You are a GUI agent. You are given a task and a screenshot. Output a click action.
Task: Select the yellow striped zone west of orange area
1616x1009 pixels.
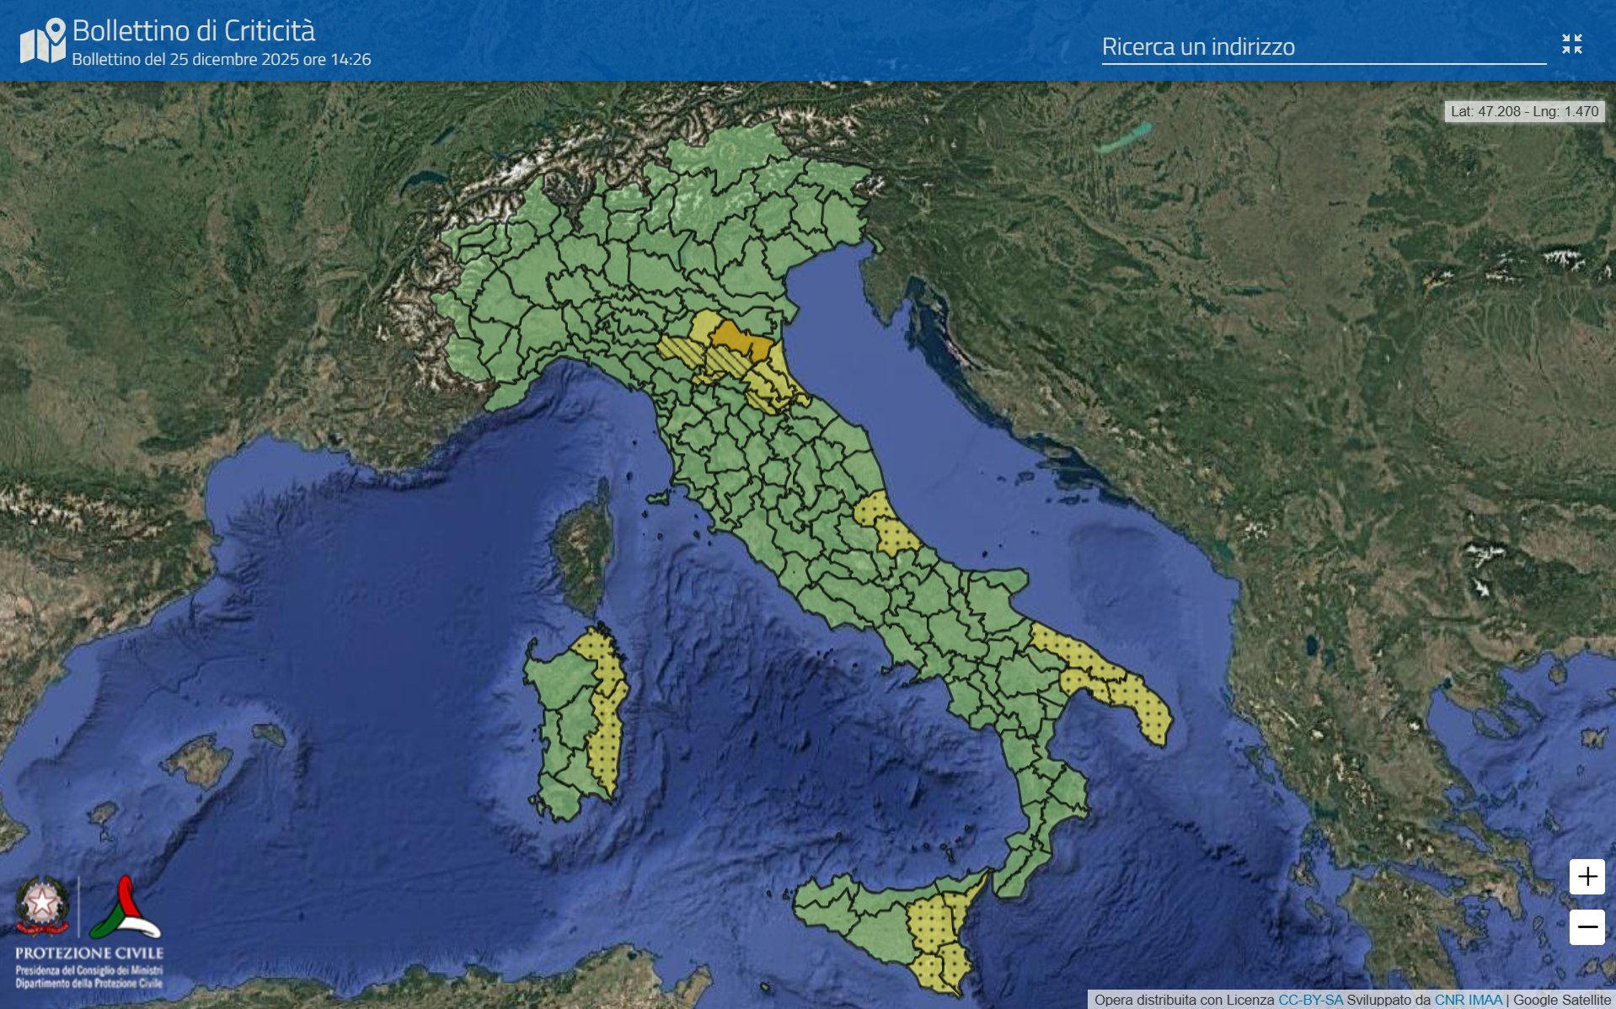[679, 350]
